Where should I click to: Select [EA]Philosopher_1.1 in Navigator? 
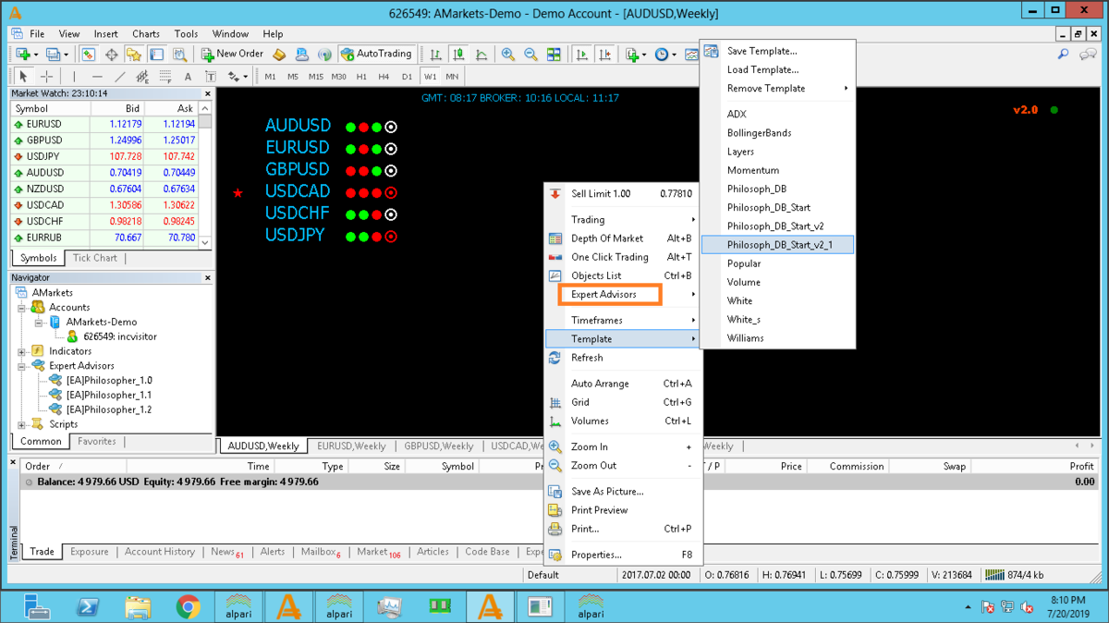[108, 395]
